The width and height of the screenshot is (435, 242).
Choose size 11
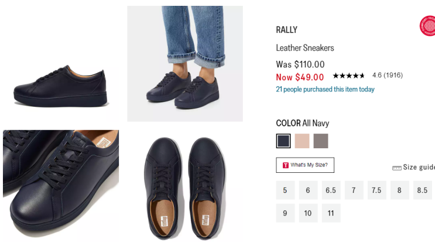click(x=331, y=213)
